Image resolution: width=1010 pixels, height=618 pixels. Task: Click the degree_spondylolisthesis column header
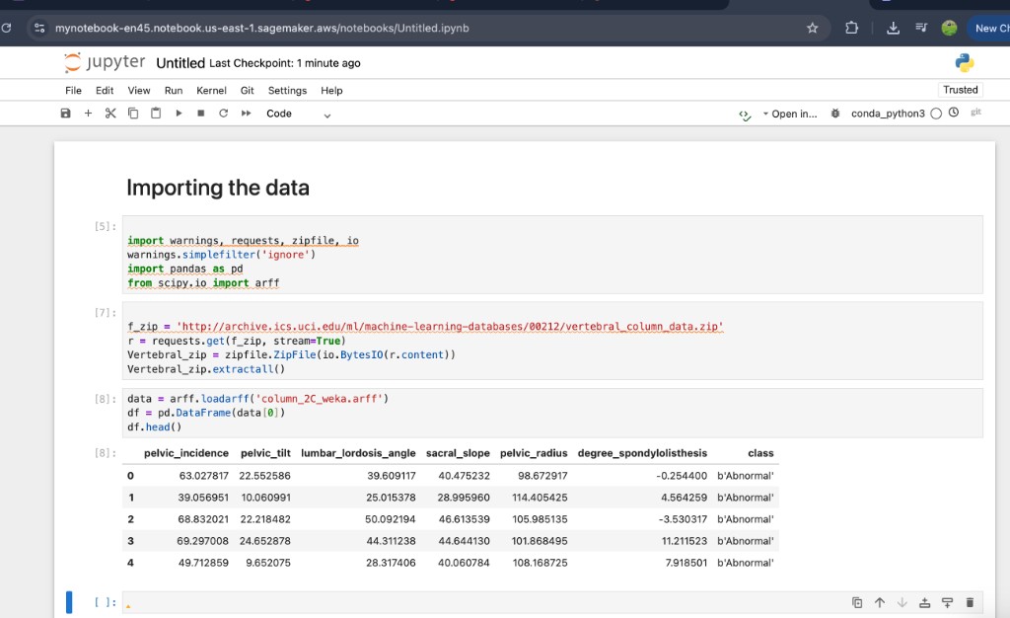(642, 453)
